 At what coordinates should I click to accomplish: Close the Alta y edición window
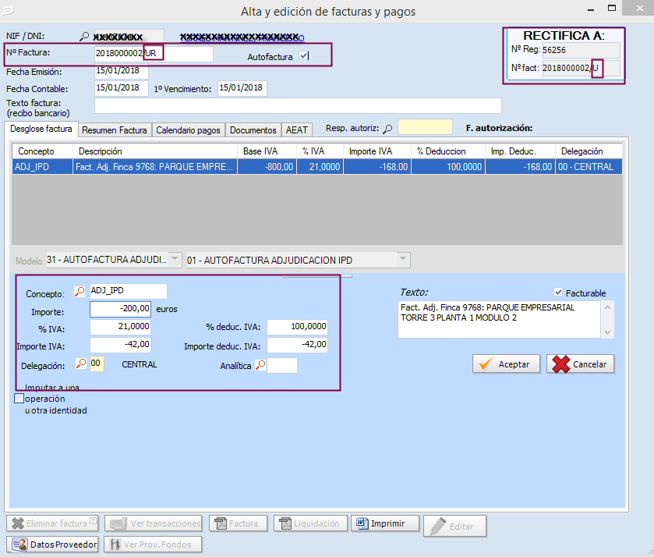click(x=639, y=9)
